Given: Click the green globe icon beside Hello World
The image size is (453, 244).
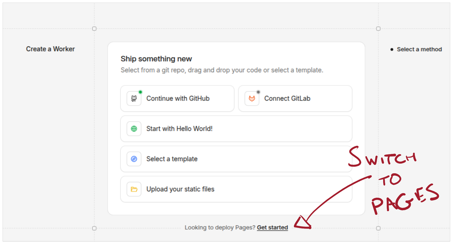Looking at the screenshot, I should click(134, 129).
